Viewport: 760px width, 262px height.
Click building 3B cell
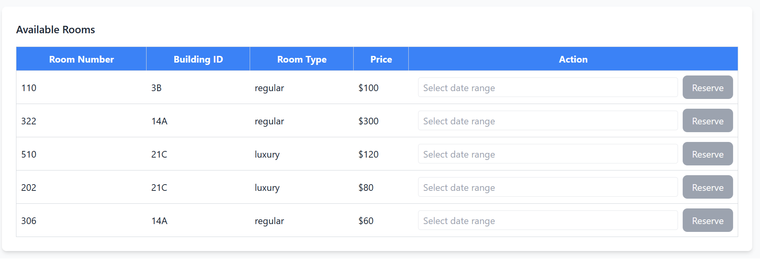[156, 88]
